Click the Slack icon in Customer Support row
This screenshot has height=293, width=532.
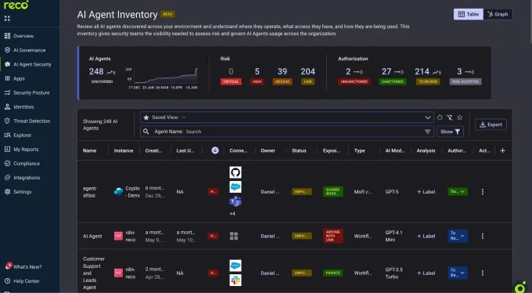point(235,280)
